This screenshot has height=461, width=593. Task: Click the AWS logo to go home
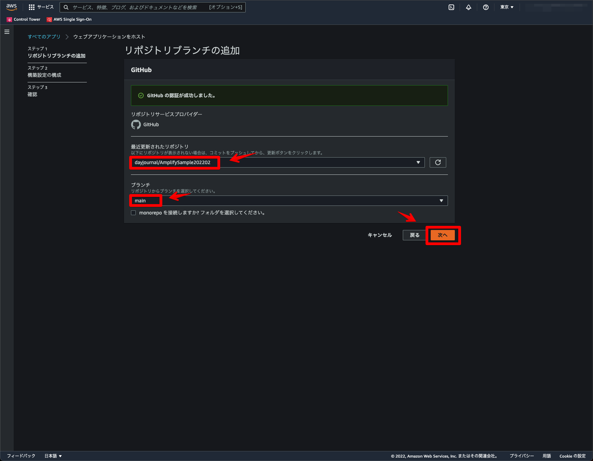click(11, 7)
